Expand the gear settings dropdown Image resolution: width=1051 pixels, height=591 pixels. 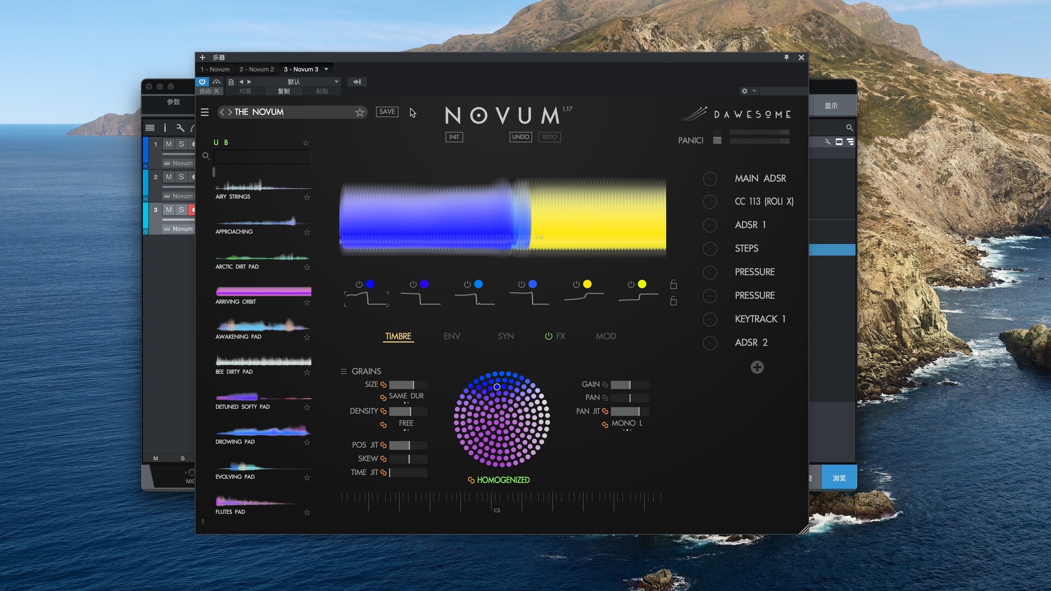click(x=754, y=91)
